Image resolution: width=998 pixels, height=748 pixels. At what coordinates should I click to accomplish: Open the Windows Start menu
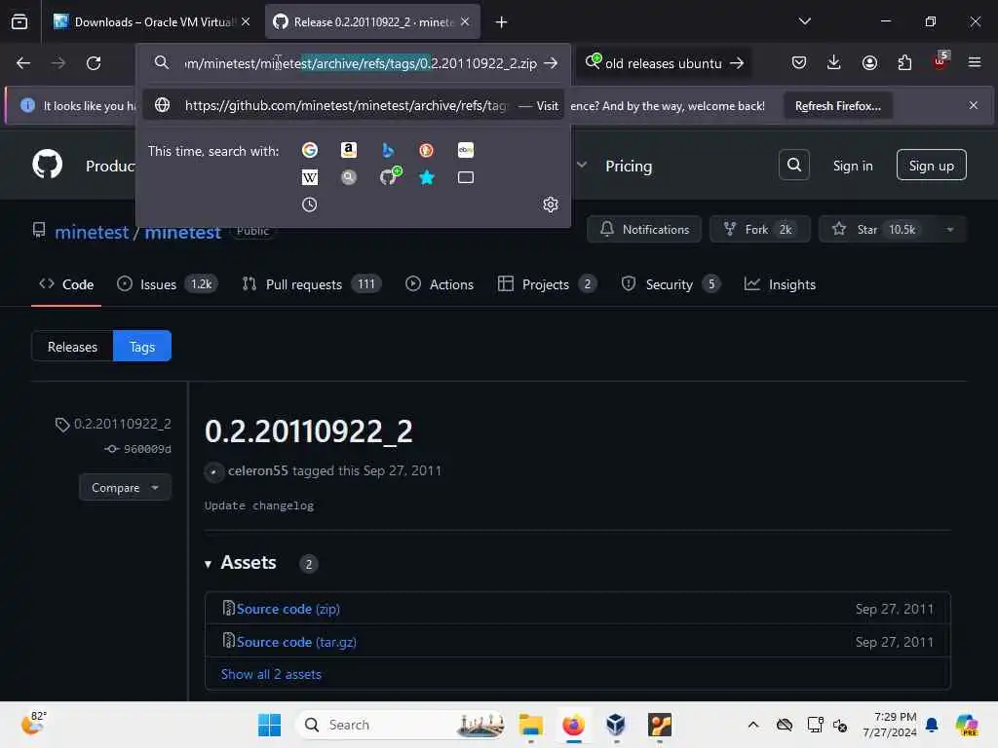(269, 725)
